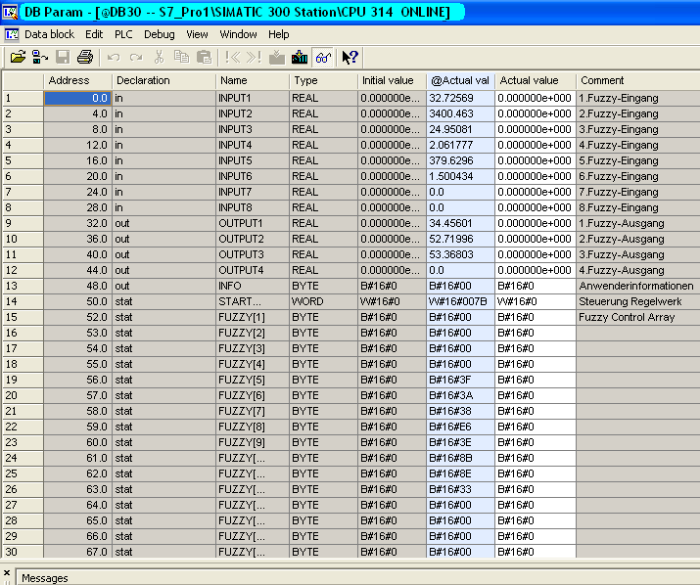Click the B#16#E6 value cell

pyautogui.click(x=461, y=427)
